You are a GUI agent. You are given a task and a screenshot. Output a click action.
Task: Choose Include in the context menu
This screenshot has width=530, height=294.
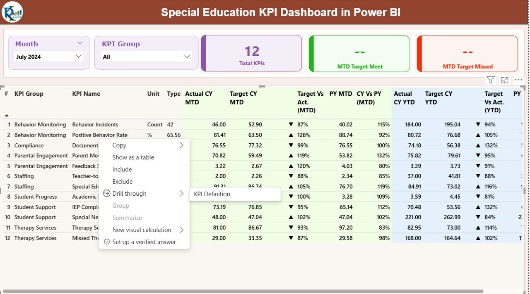point(122,169)
